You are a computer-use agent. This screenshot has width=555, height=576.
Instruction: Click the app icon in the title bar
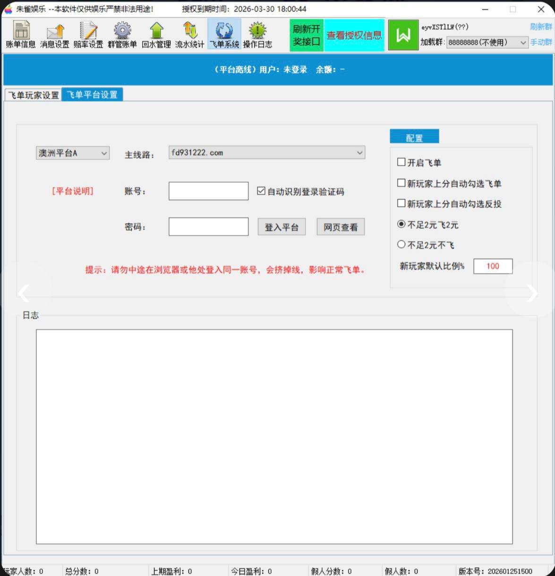tap(8, 9)
